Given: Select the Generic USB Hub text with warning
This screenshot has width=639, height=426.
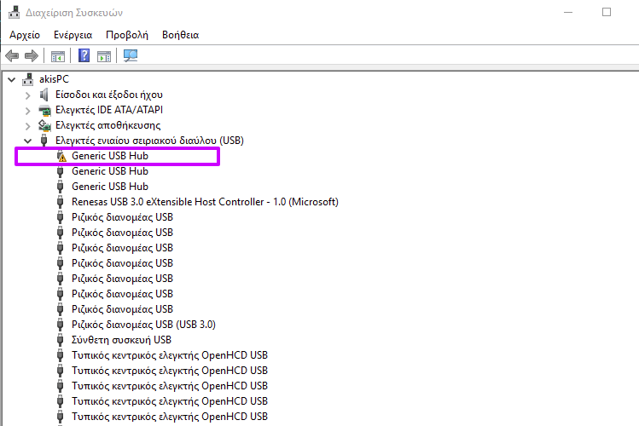Looking at the screenshot, I should pos(110,156).
